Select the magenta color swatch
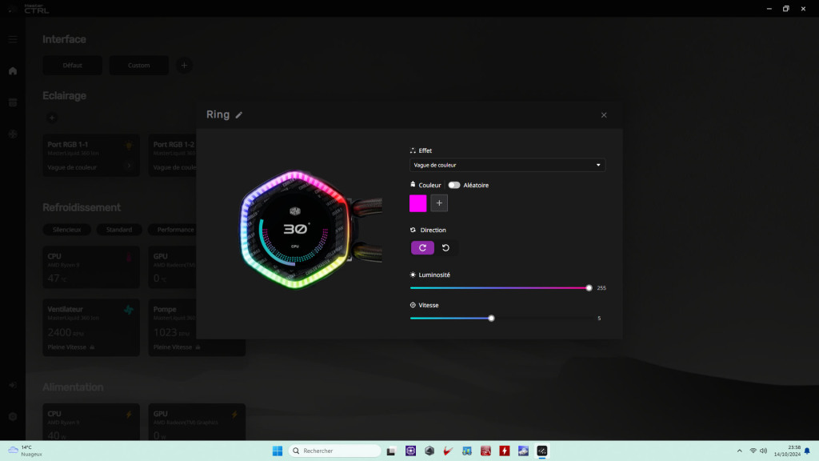Viewport: 819px width, 461px height. (417, 203)
